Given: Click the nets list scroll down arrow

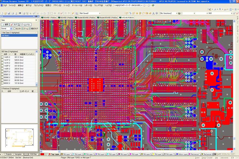Looking at the screenshot, I should (x=36, y=85).
